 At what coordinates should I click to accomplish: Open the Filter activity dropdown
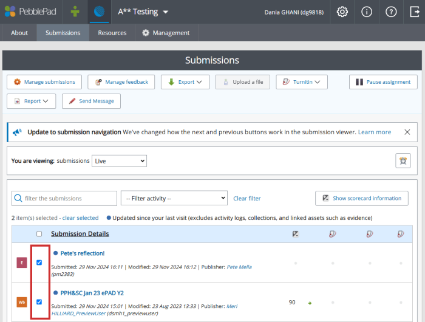pyautogui.click(x=174, y=198)
